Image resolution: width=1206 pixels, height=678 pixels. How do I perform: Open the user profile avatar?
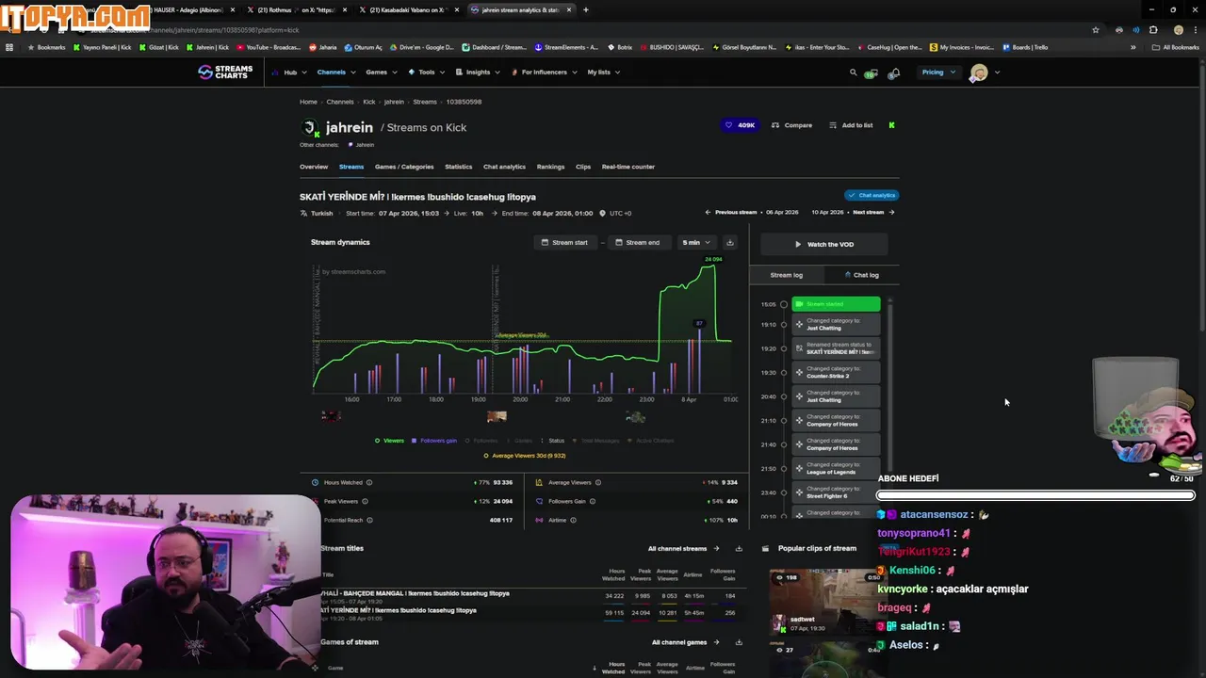click(x=979, y=73)
